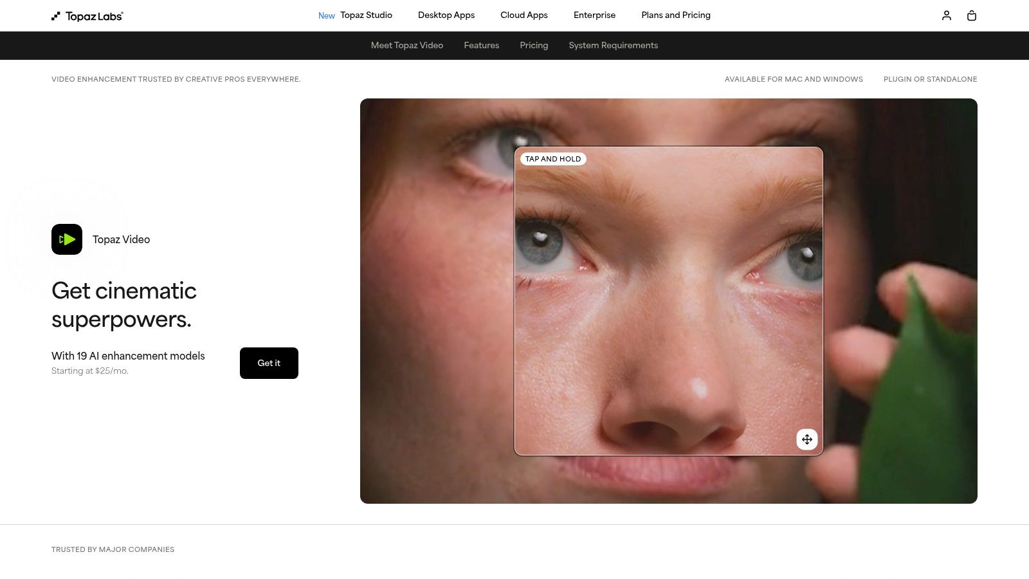
Task: Click the enhanced face preview image
Action: pyautogui.click(x=669, y=301)
